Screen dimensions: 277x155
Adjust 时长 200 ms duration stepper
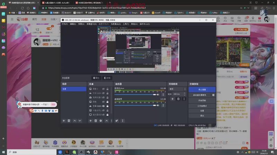pyautogui.click(x=185, y=94)
